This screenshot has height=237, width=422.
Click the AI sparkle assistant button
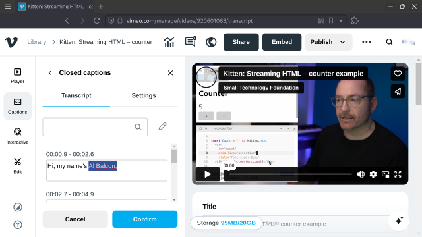pyautogui.click(x=399, y=221)
